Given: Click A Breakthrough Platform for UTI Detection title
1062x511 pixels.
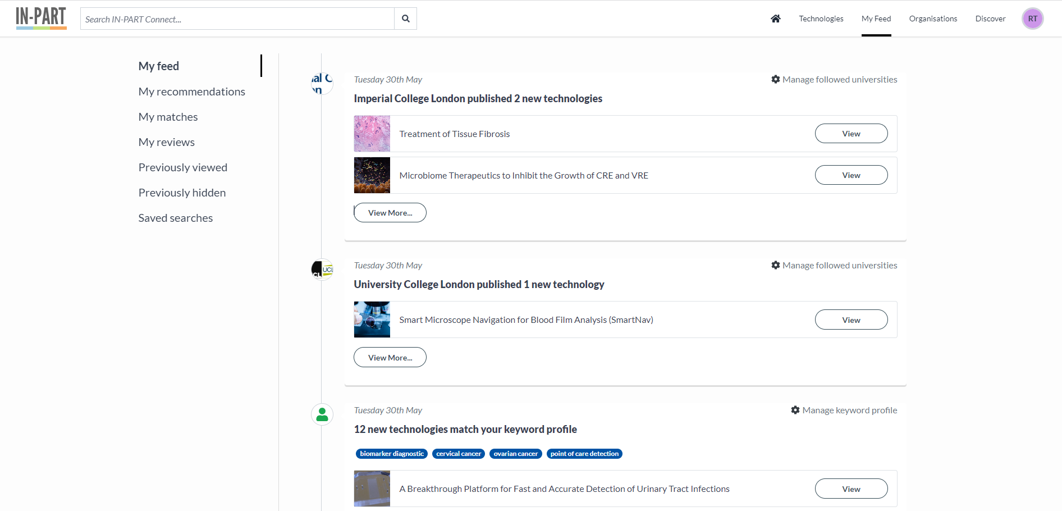Looking at the screenshot, I should point(564,489).
